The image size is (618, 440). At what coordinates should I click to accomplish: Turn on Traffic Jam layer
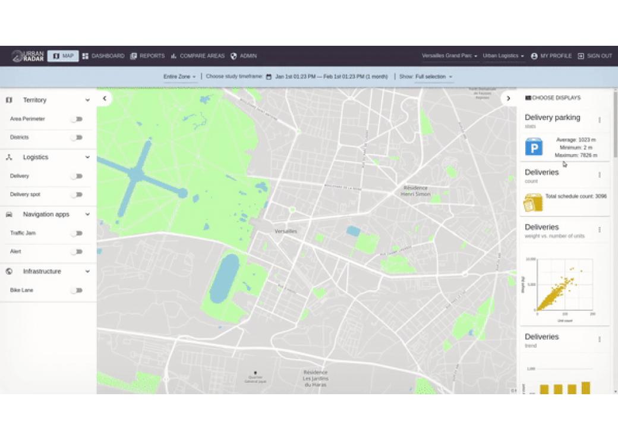(77, 234)
